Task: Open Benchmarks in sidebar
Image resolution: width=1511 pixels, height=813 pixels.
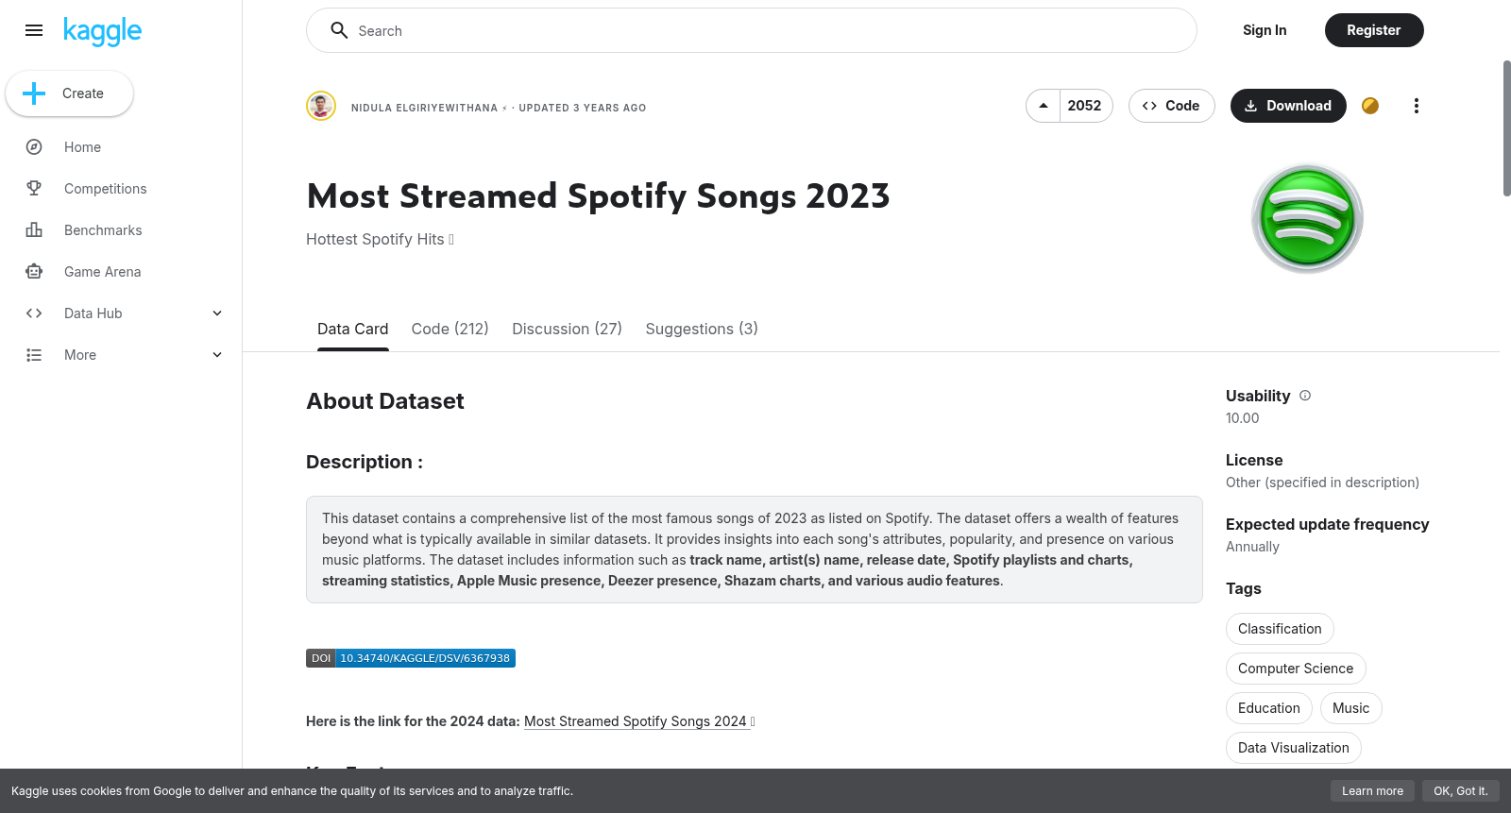Action: click(x=103, y=230)
